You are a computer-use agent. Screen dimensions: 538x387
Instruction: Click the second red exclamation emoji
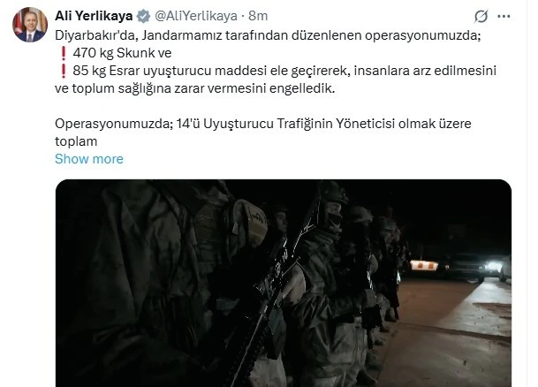(63, 71)
